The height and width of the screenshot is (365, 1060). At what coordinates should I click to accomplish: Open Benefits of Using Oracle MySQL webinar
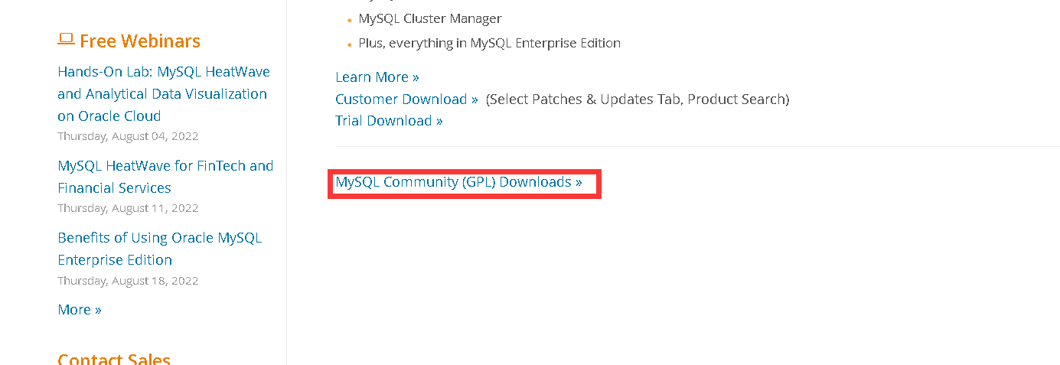pos(160,249)
